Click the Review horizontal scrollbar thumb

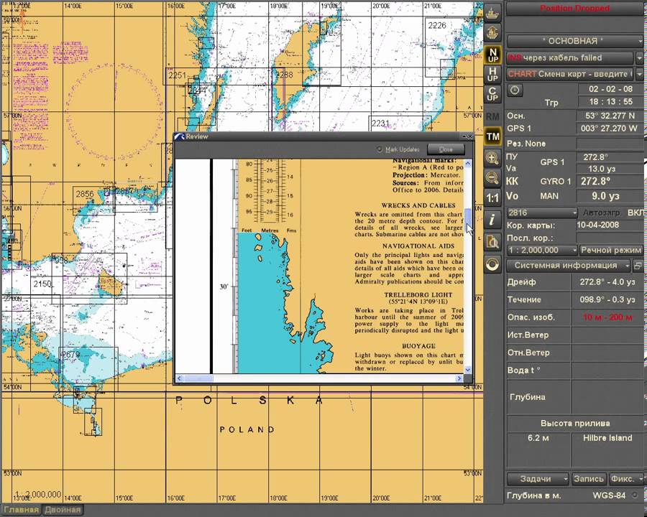click(198, 378)
